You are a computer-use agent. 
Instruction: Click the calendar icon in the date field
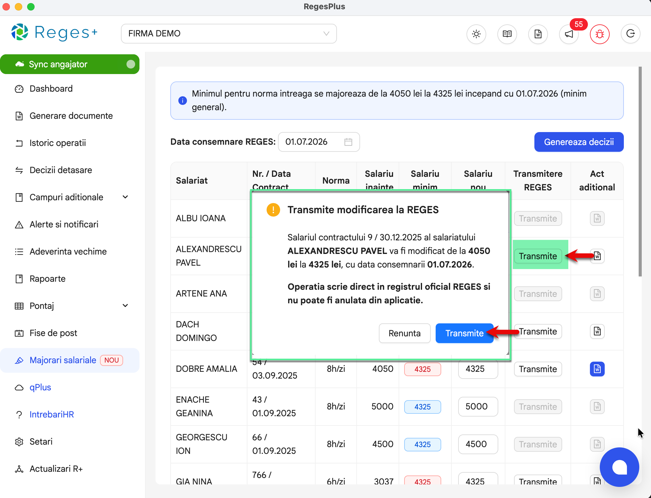[x=348, y=142]
